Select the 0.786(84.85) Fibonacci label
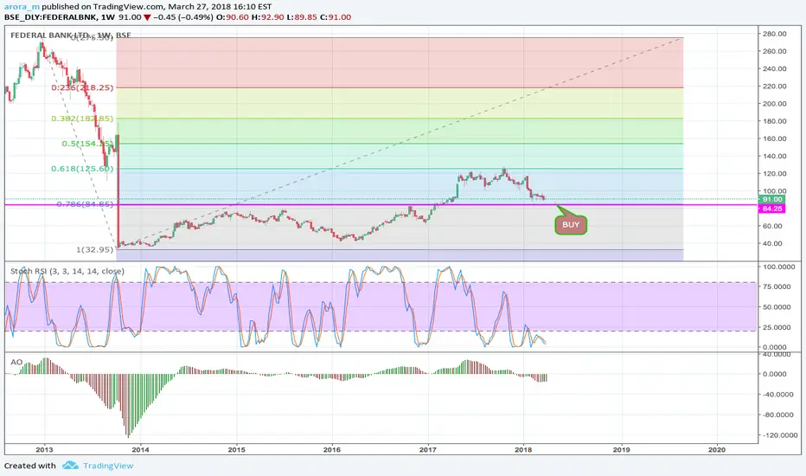806x476 pixels. pyautogui.click(x=85, y=204)
